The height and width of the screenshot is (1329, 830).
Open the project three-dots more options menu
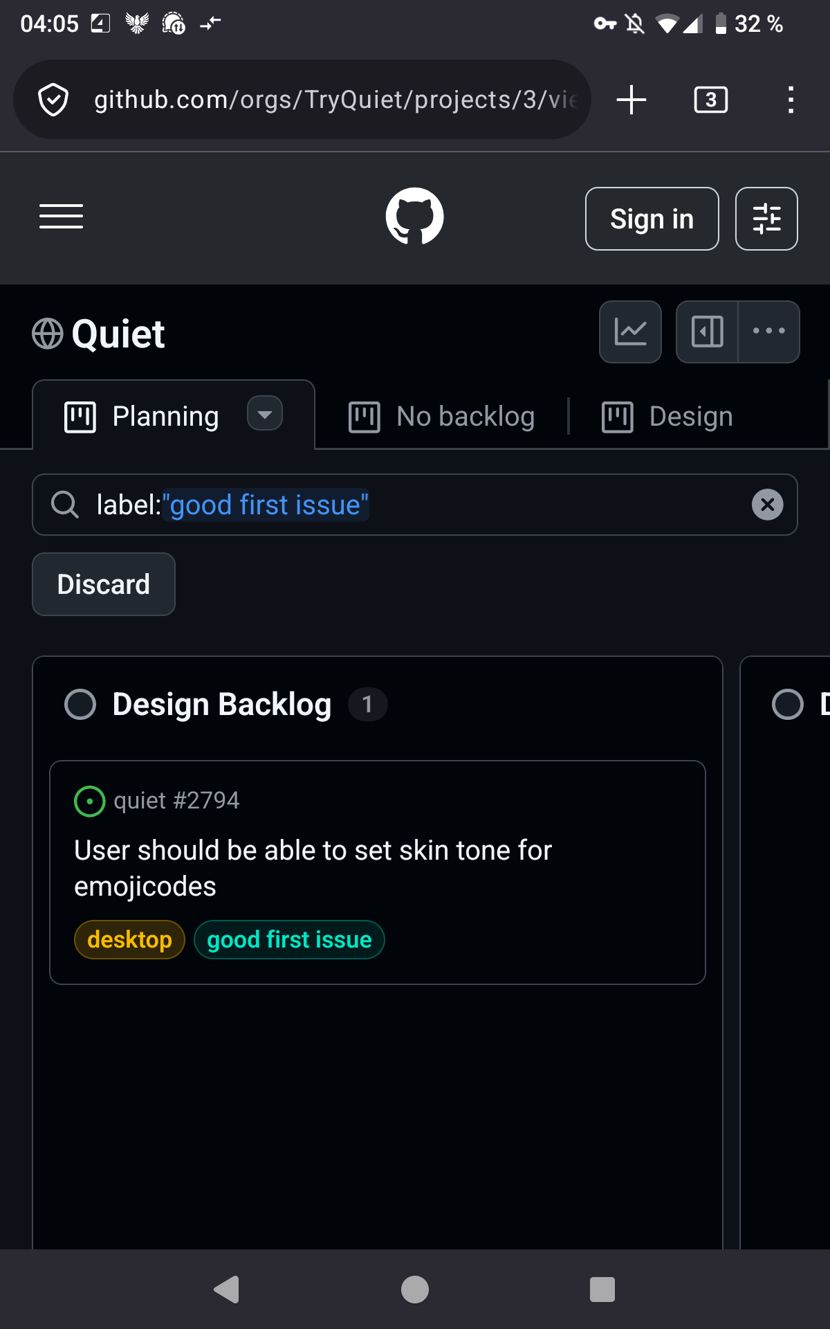point(768,332)
